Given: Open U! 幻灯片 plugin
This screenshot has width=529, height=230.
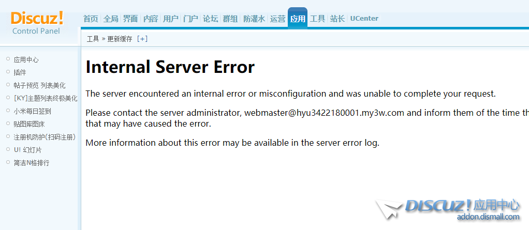Looking at the screenshot, I should pyautogui.click(x=27, y=150).
